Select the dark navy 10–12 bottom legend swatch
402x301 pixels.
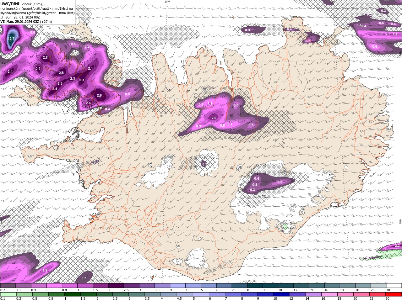[x=281, y=294]
